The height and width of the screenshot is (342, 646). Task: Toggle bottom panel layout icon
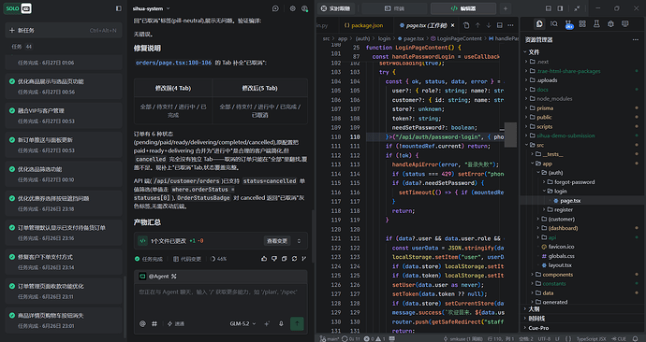click(549, 8)
